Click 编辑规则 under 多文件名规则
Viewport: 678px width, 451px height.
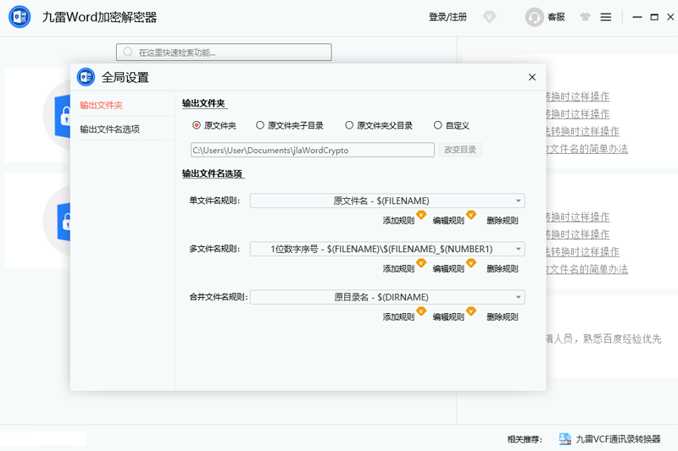pyautogui.click(x=448, y=269)
